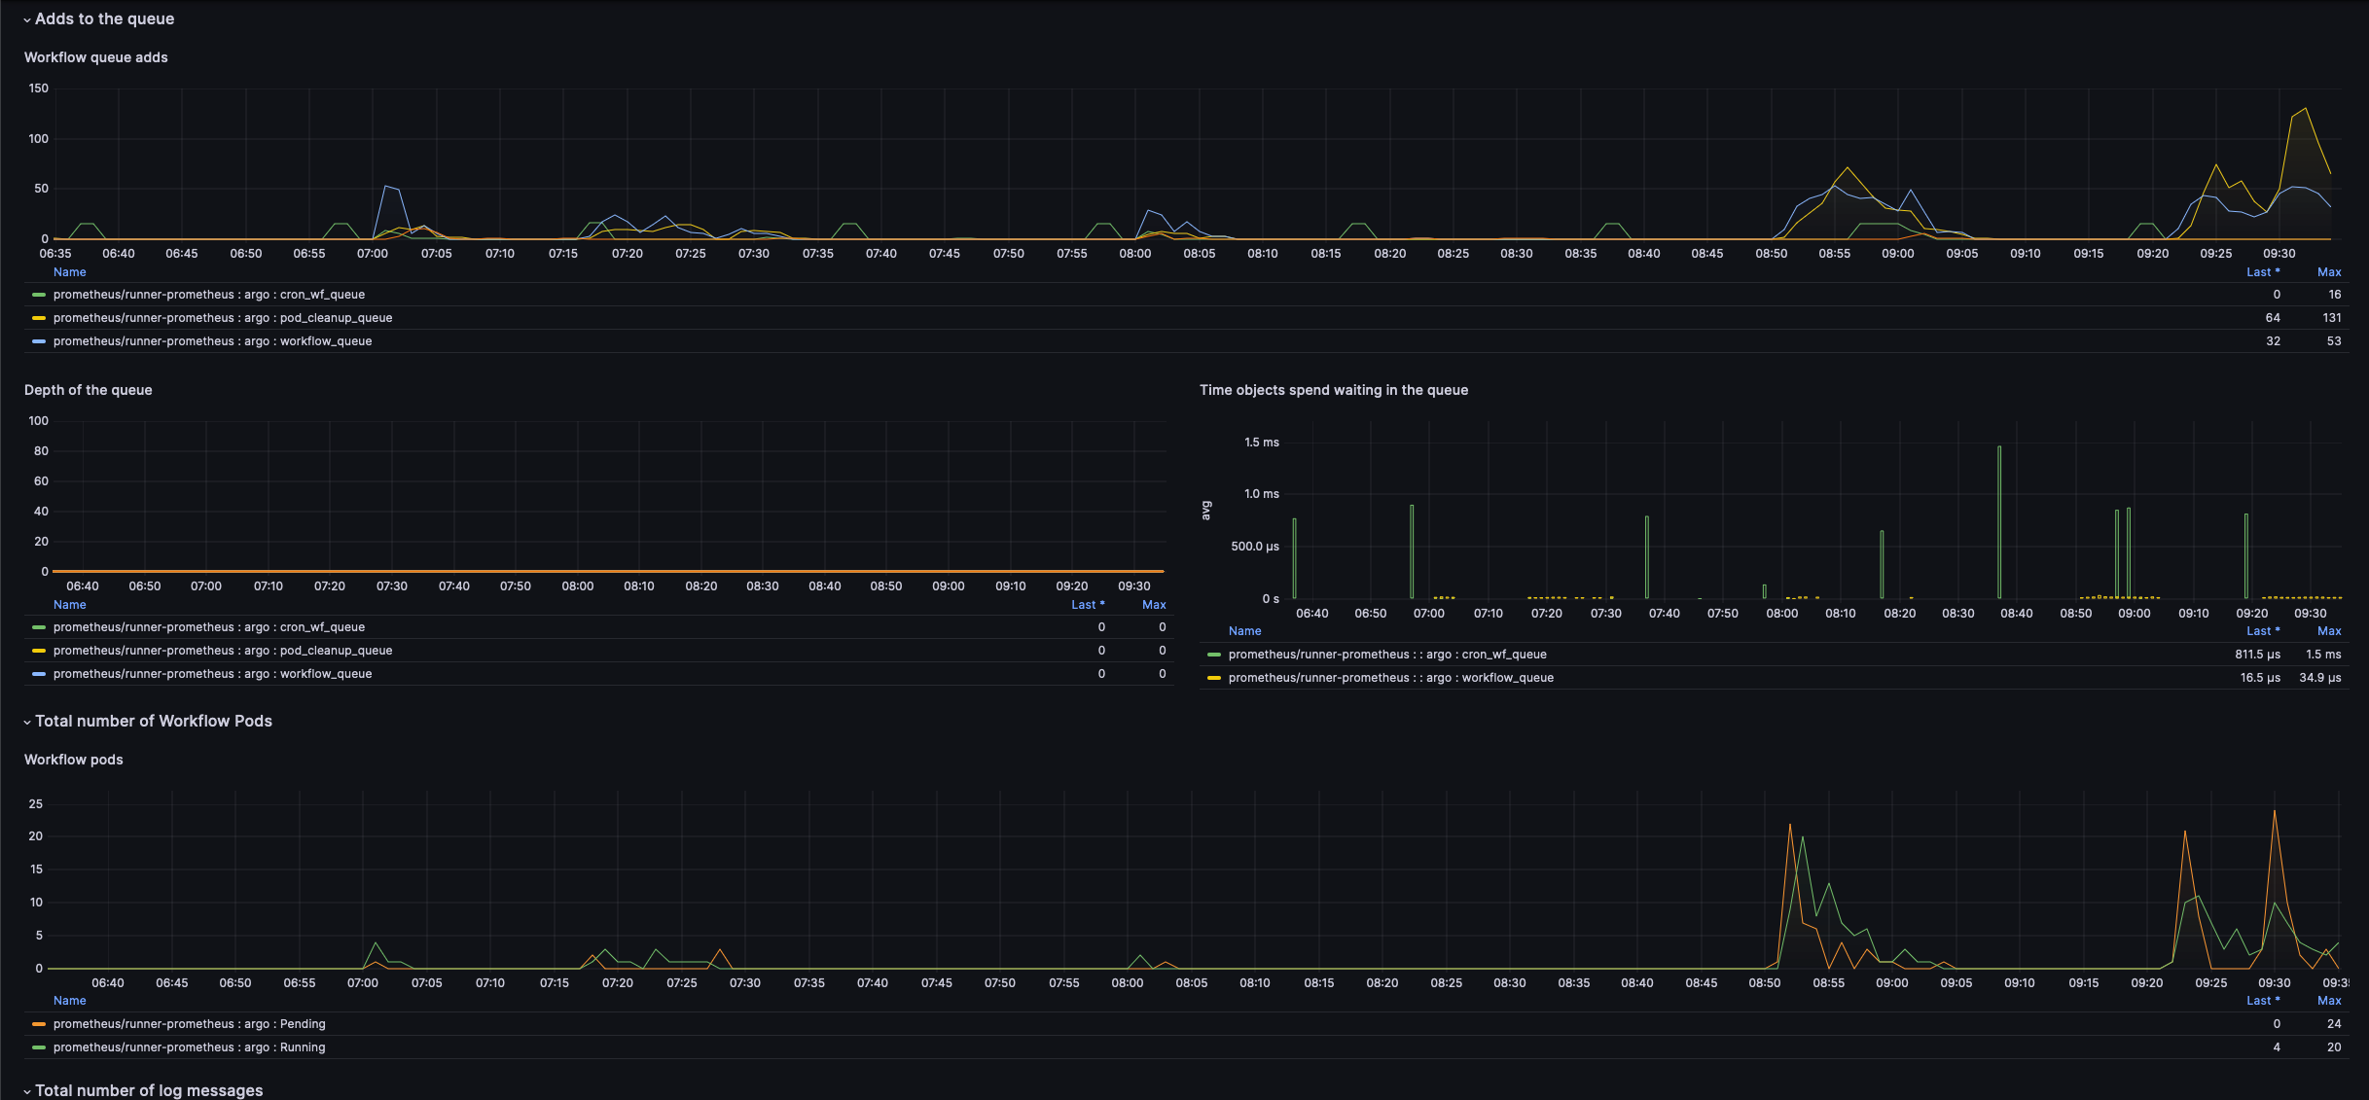Toggle workflow_queue series in Workflow queue adds legend

coord(212,341)
